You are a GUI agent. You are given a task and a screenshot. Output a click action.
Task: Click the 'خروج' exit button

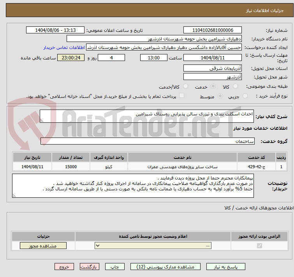(x=64, y=267)
